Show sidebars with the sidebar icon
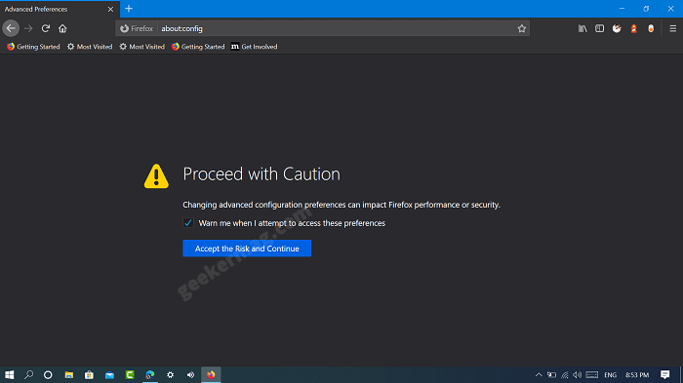This screenshot has width=683, height=383. click(599, 28)
